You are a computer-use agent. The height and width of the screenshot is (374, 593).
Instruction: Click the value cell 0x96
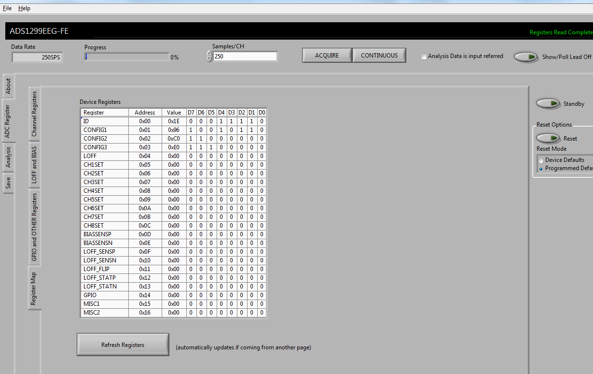pos(174,130)
